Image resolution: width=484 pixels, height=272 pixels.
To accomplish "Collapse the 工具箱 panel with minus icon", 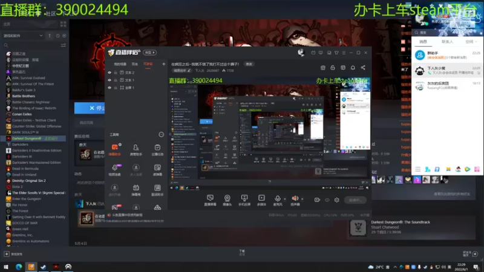I will [161, 134].
